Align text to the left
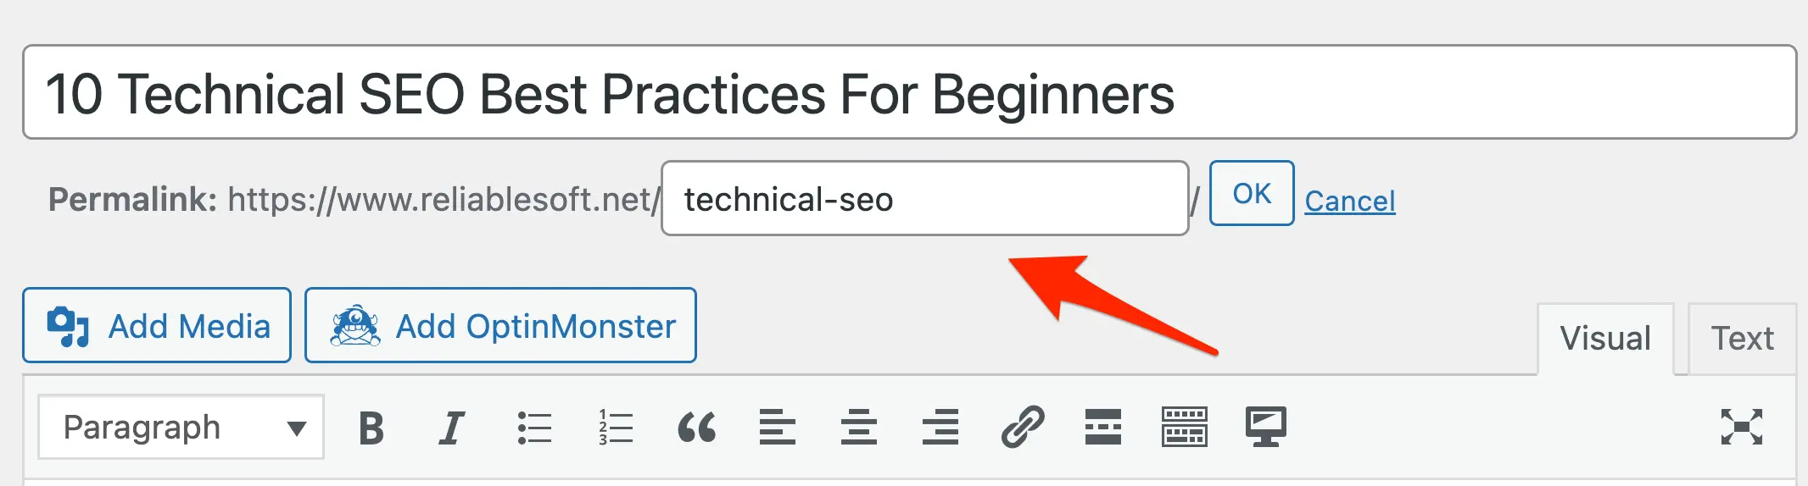 (x=778, y=428)
